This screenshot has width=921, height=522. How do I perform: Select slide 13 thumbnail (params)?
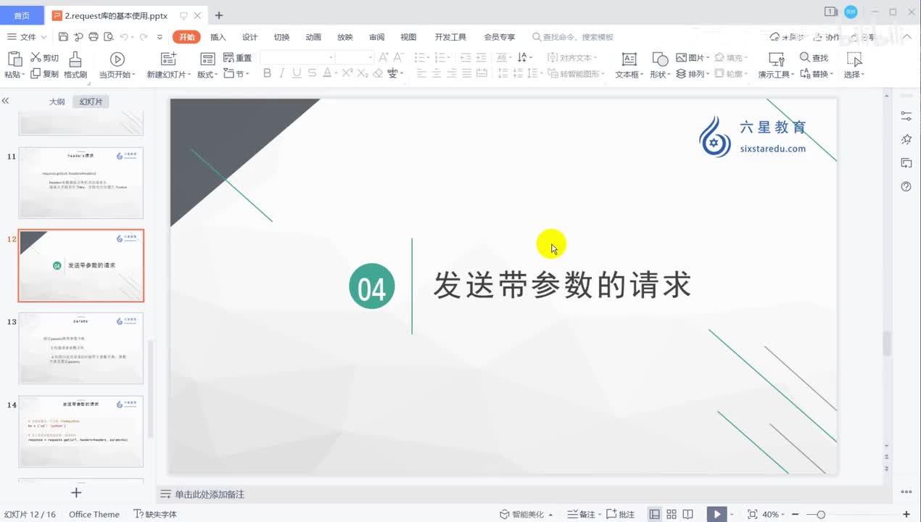[80, 348]
